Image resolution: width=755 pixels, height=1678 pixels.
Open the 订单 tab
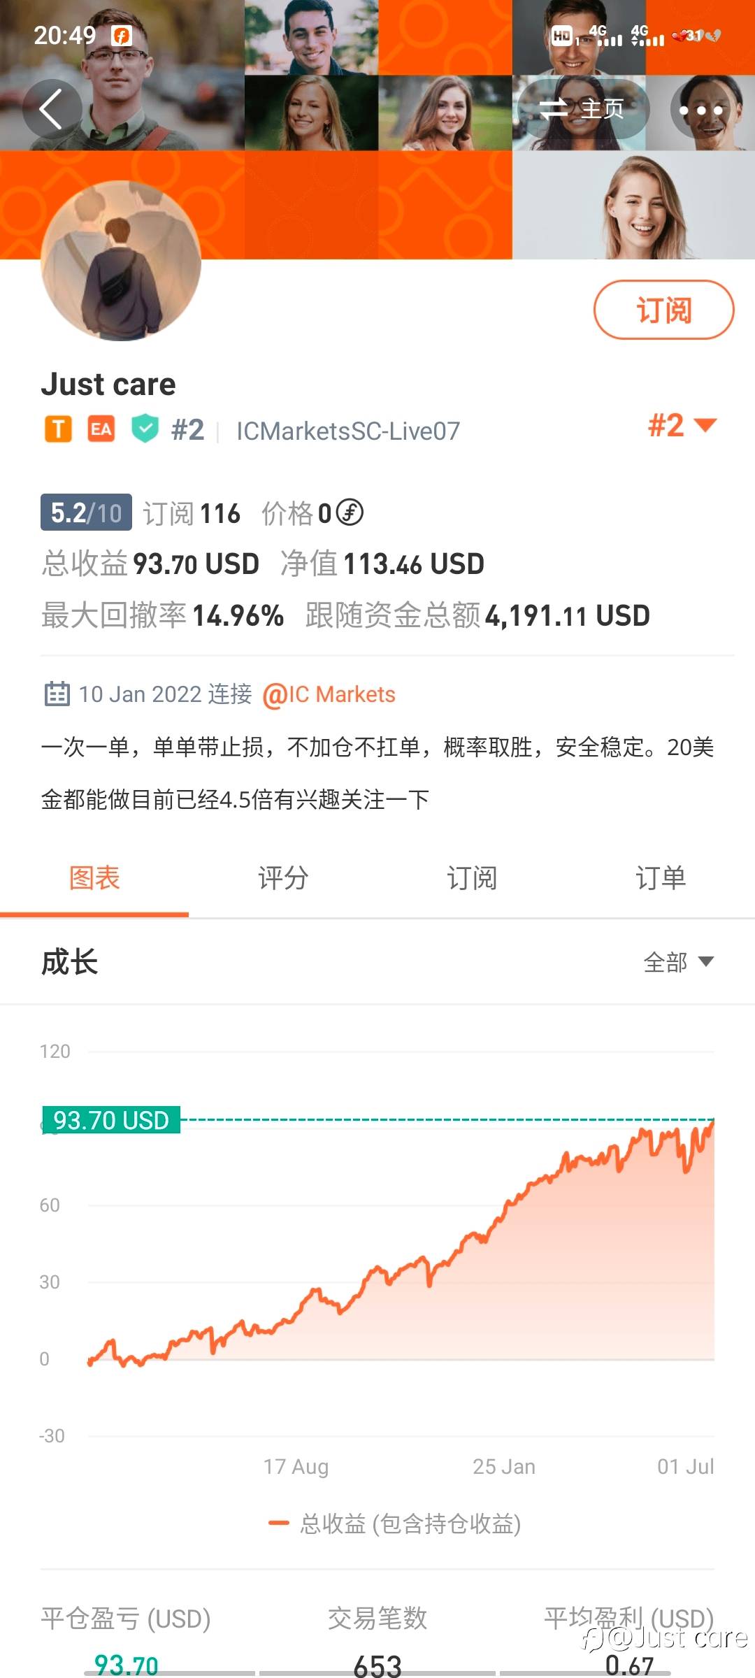point(661,878)
